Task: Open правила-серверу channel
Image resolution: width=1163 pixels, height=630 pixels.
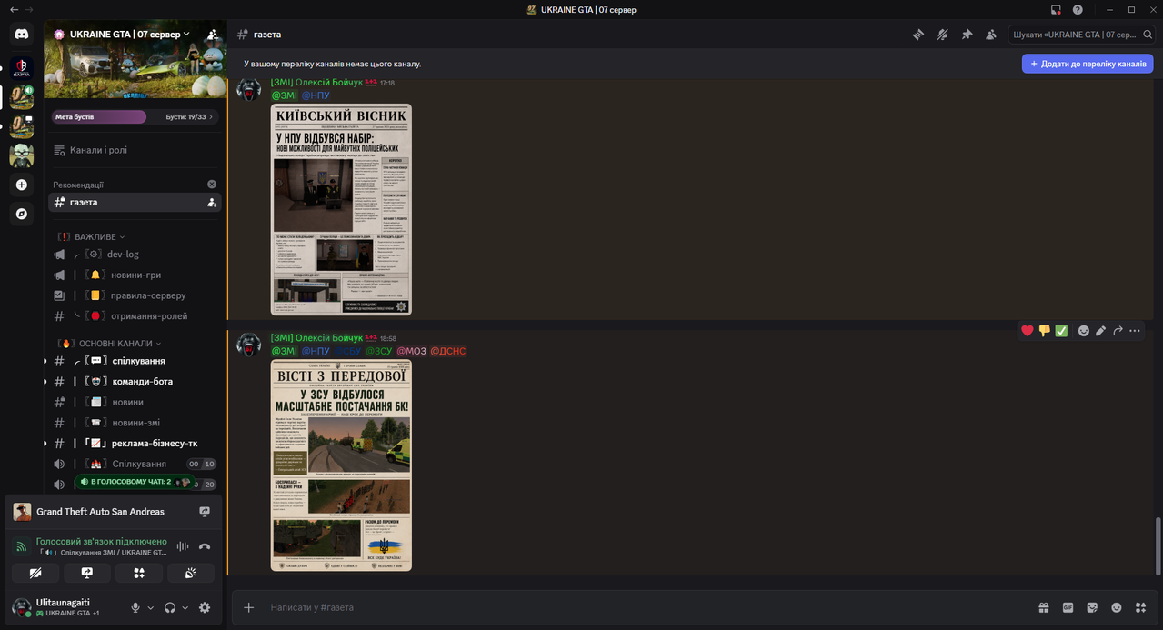Action: pyautogui.click(x=135, y=295)
